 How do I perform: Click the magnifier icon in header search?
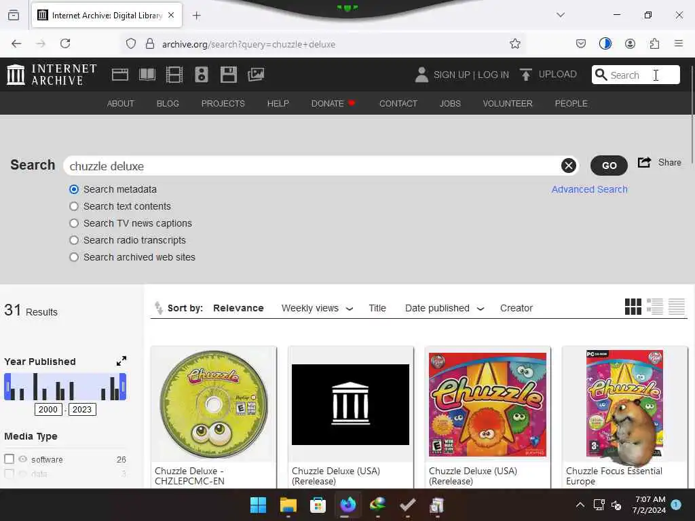coord(601,75)
